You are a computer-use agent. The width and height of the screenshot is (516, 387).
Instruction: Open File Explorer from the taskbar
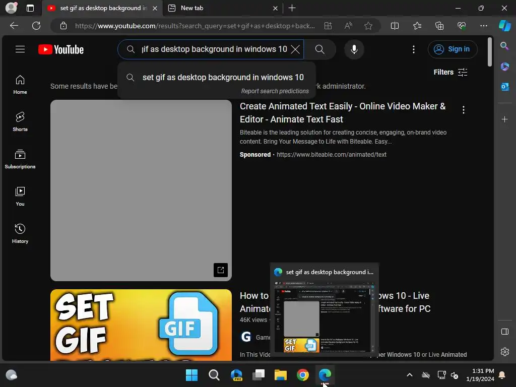[281, 375]
